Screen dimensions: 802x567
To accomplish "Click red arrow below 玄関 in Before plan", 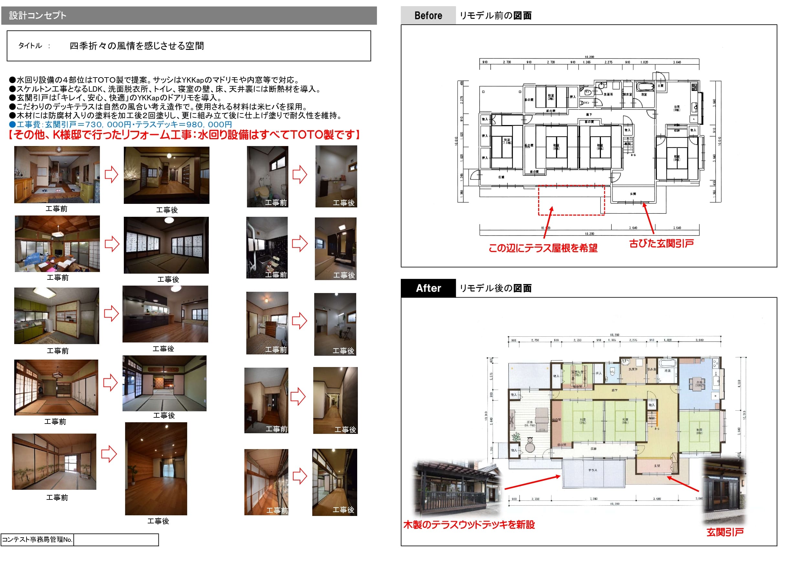I will pyautogui.click(x=648, y=218).
